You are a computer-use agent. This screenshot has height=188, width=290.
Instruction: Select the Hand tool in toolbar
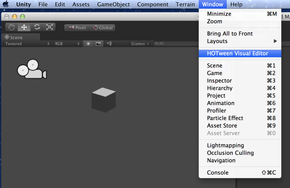click(x=12, y=28)
